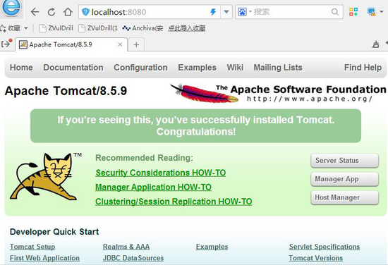The image size is (388, 265).
Task: Click the tab bar icon at right edge
Action: click(375, 44)
